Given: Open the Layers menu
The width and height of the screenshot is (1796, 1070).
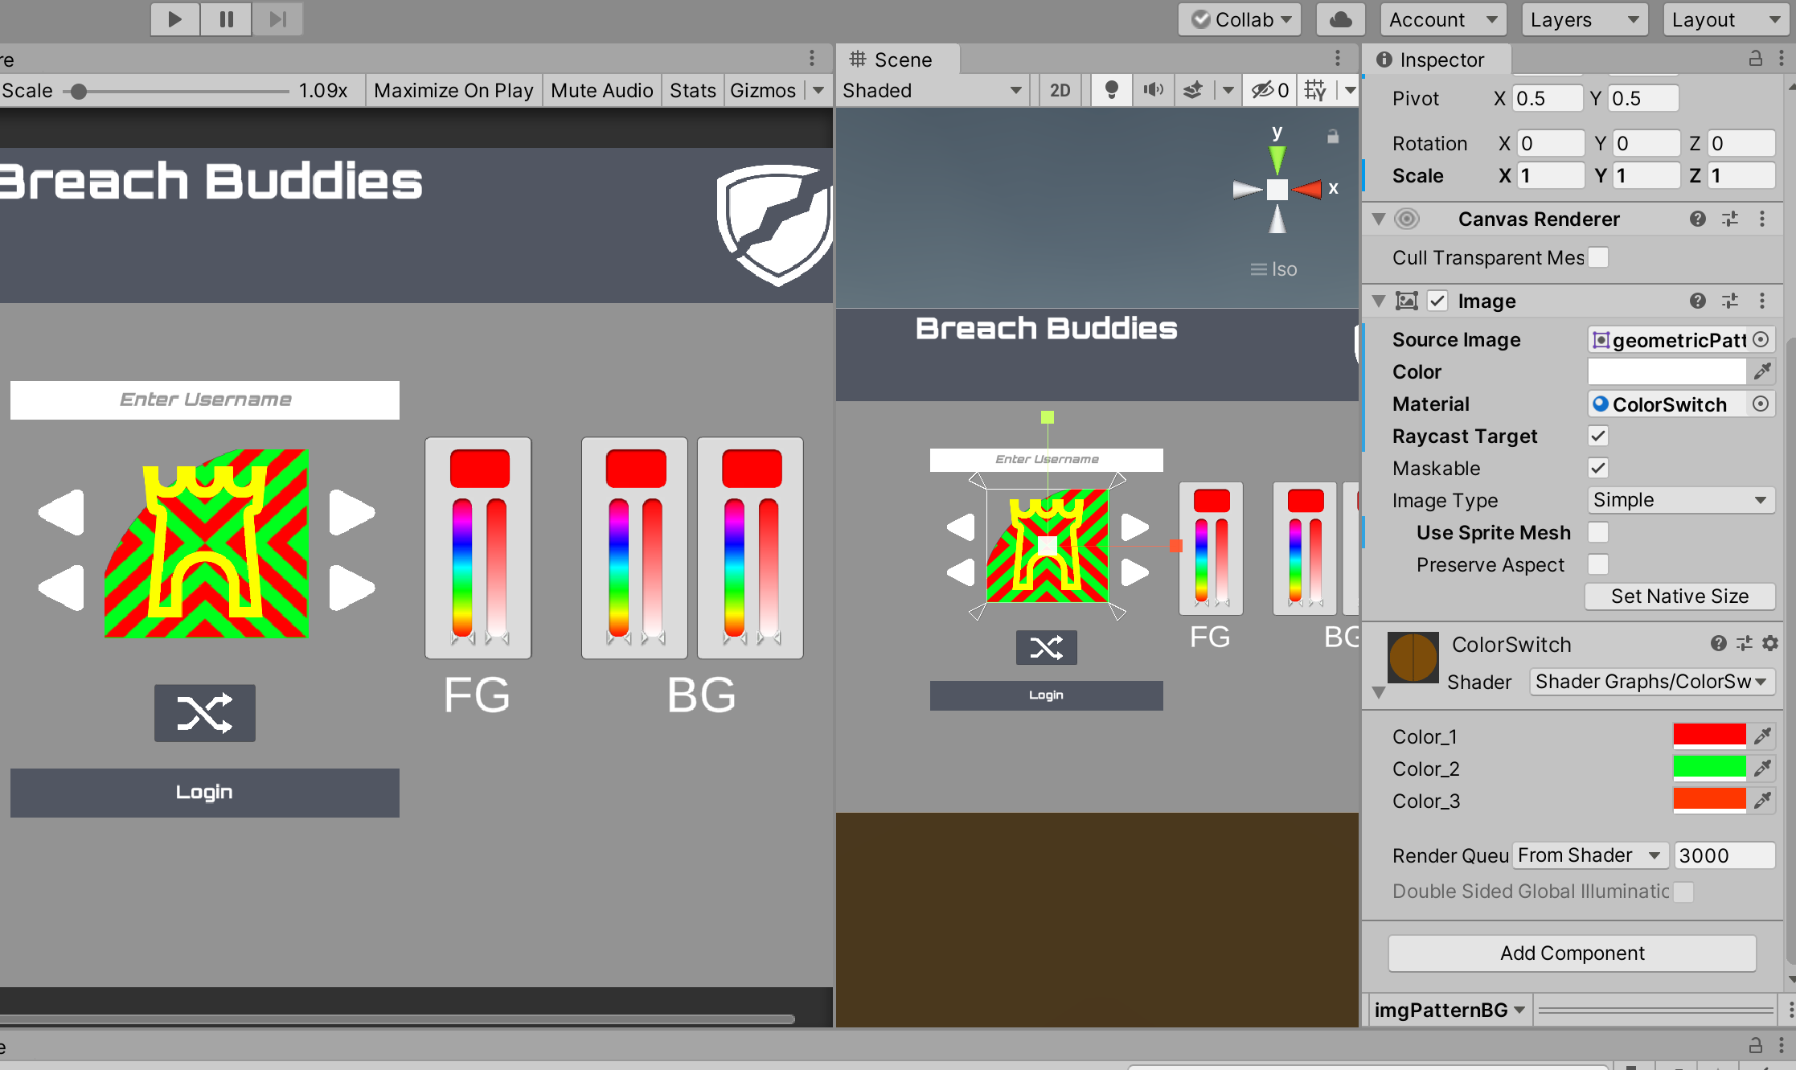Looking at the screenshot, I should (1584, 19).
